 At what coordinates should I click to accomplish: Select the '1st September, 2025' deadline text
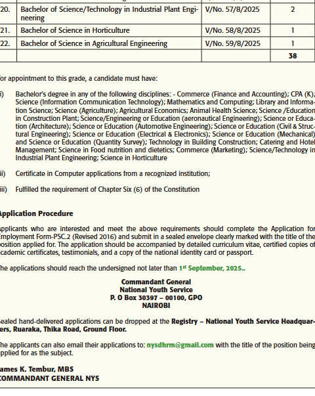pyautogui.click(x=212, y=268)
